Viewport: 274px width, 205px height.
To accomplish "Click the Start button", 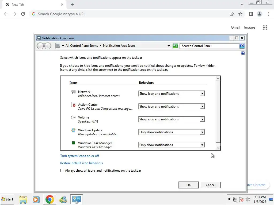I will 7,199.
